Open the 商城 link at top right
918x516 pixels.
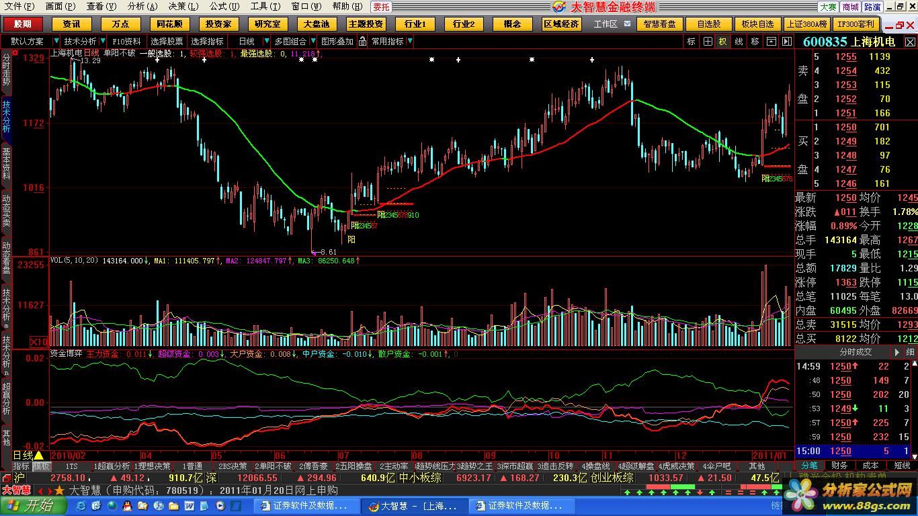tap(850, 7)
